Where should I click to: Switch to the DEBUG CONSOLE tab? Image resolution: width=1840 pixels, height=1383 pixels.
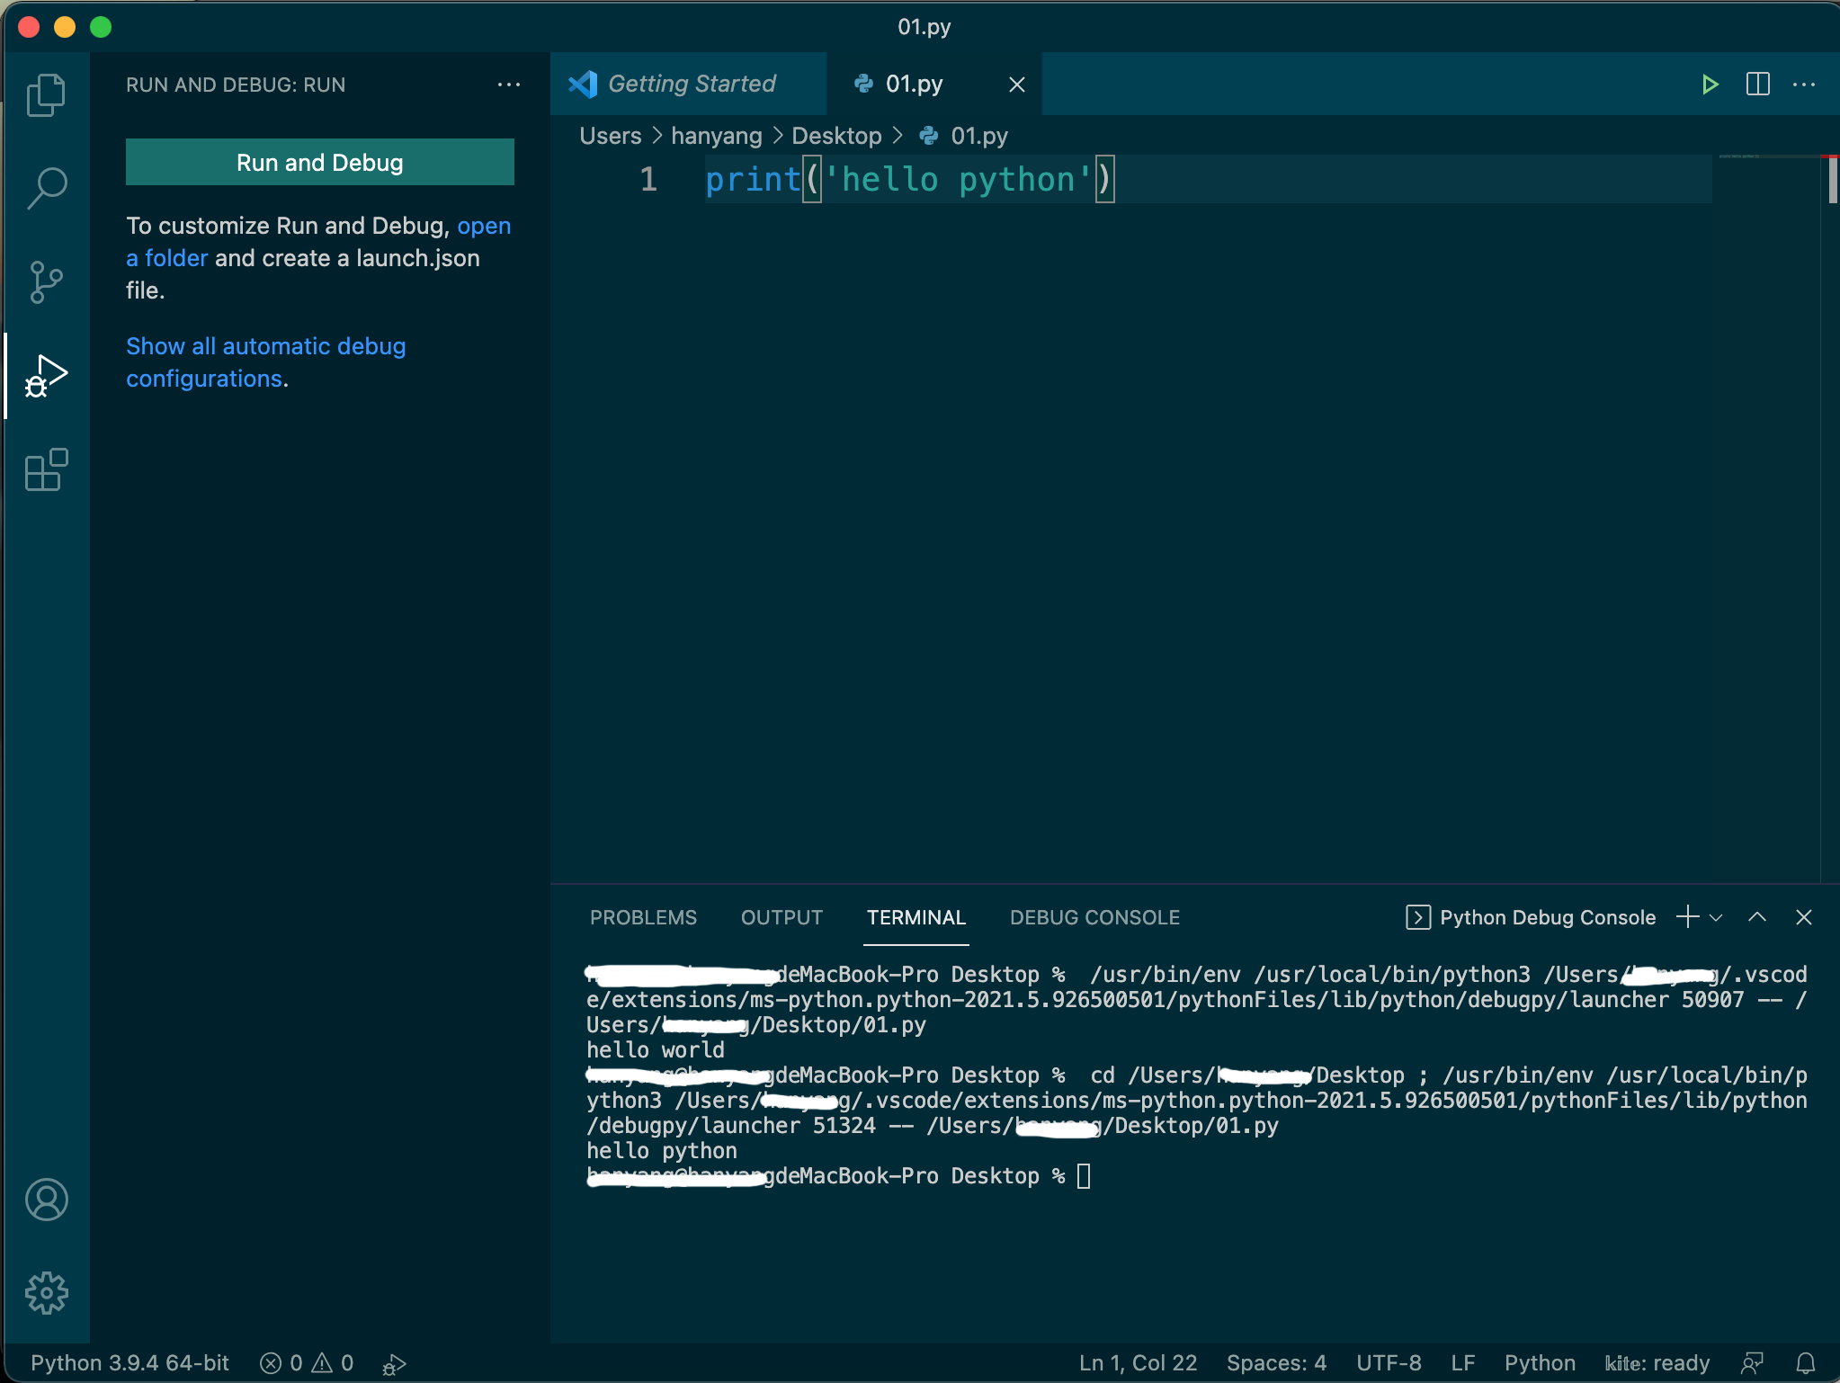click(1095, 917)
